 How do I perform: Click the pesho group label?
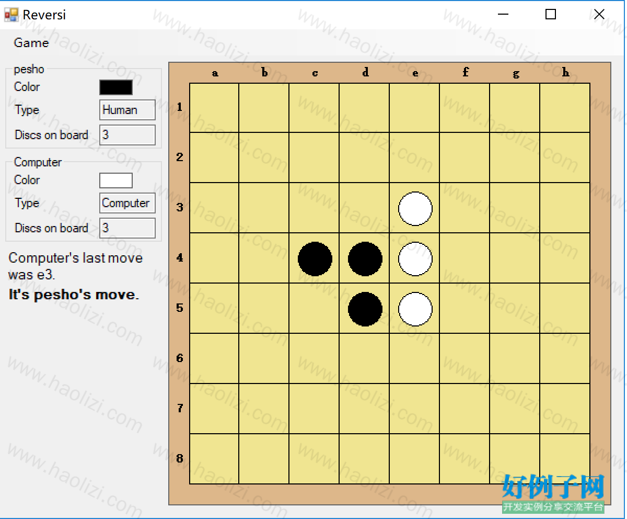pyautogui.click(x=29, y=69)
